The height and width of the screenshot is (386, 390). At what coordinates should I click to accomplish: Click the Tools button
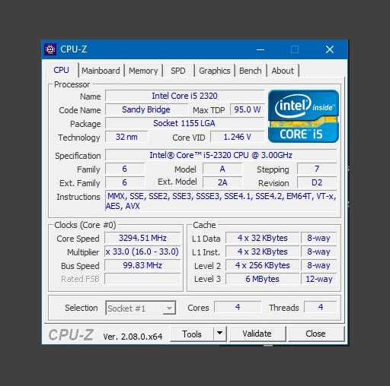point(192,334)
